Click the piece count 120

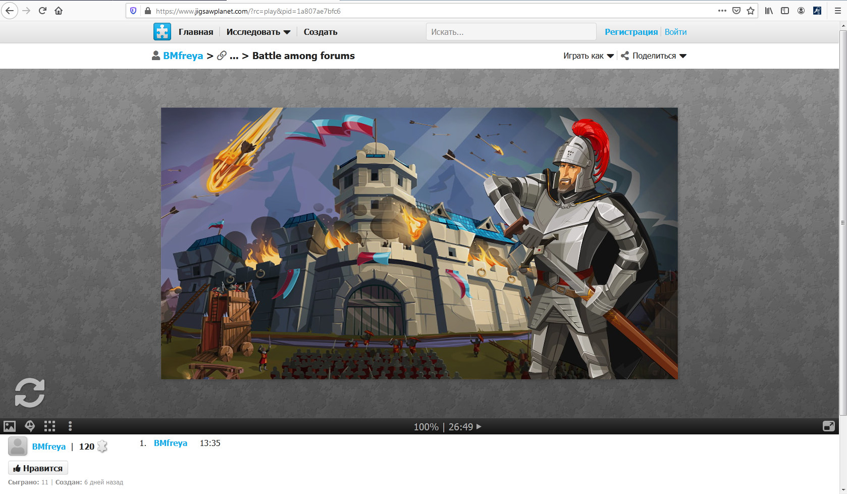click(87, 447)
